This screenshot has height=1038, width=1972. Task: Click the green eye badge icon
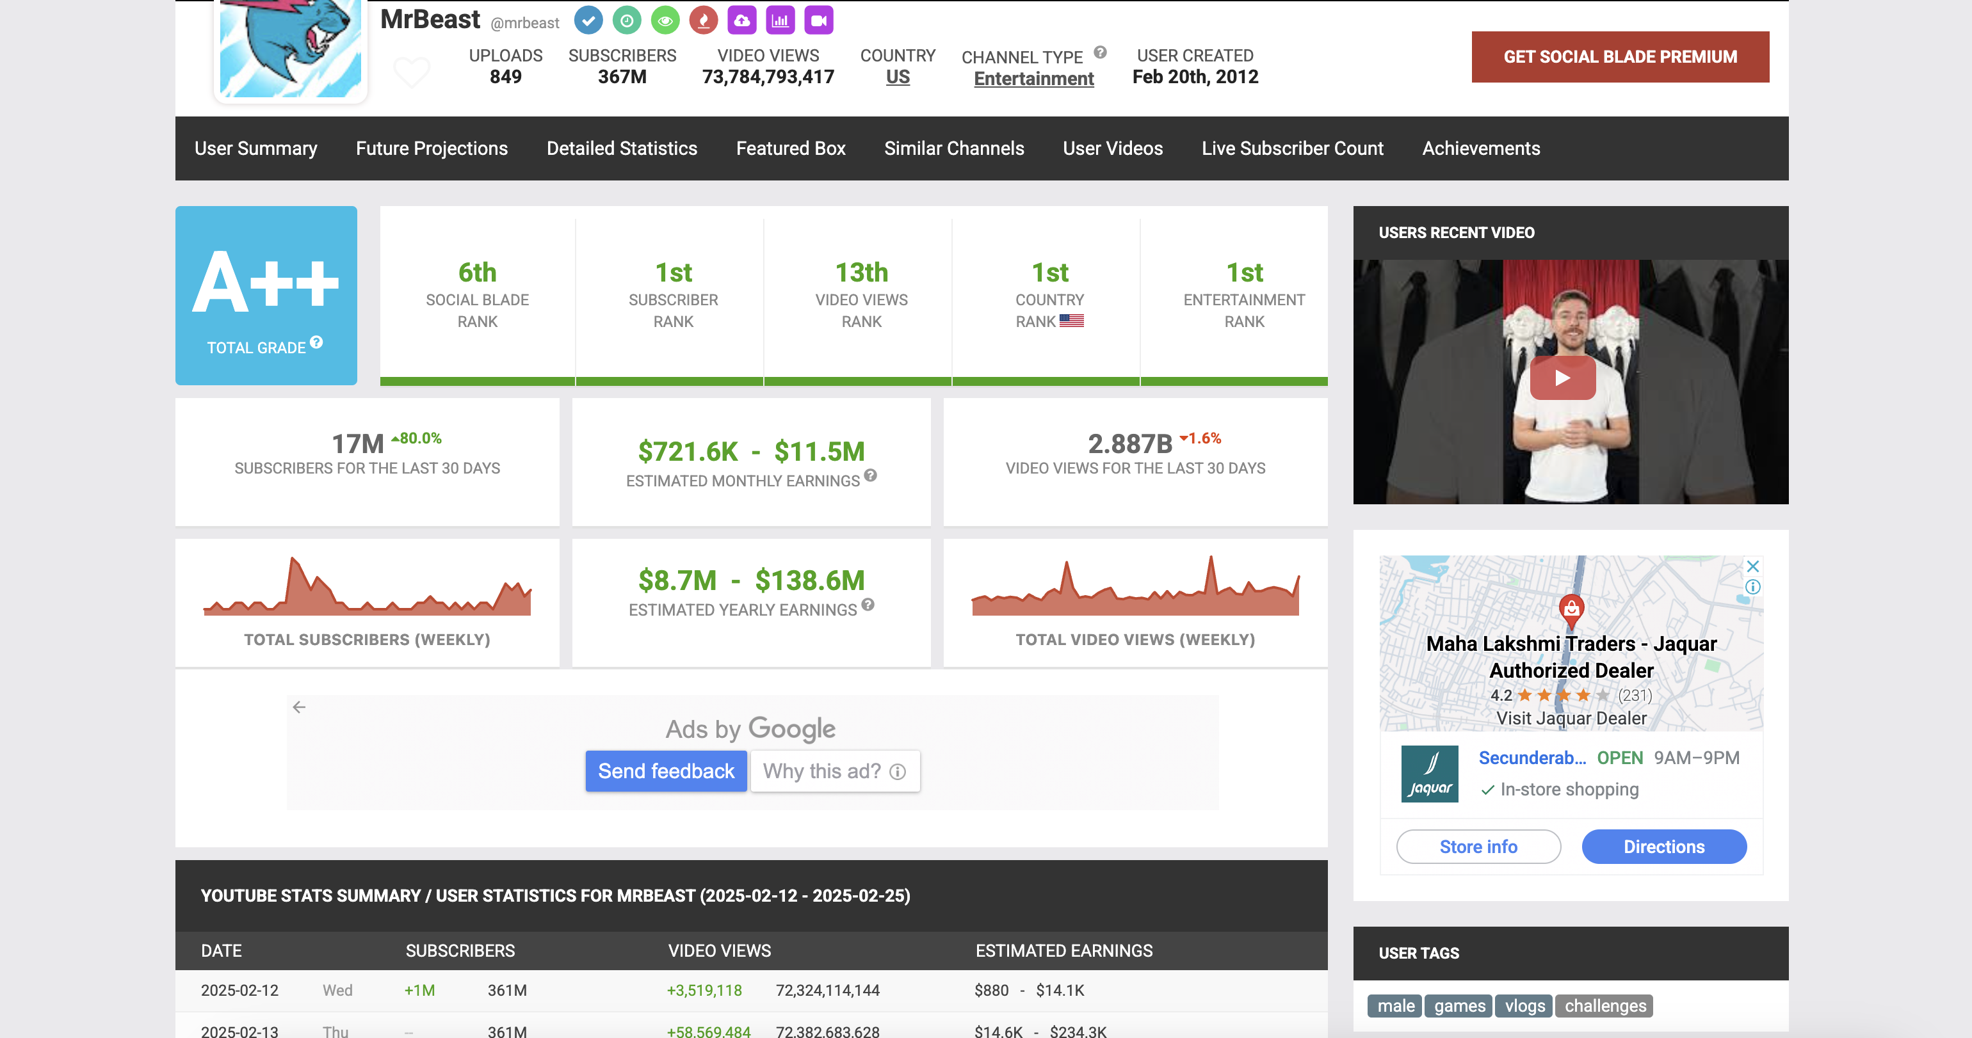click(665, 20)
